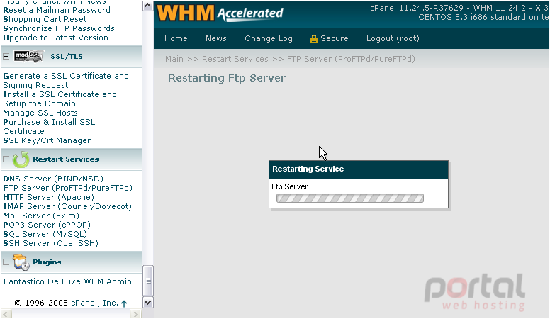Restart FTP Server (ProFTPd/PureFTPd) from the sidebar

coord(67,188)
